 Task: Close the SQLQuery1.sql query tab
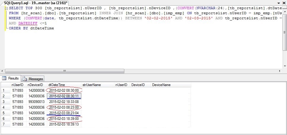(x=284, y=3)
